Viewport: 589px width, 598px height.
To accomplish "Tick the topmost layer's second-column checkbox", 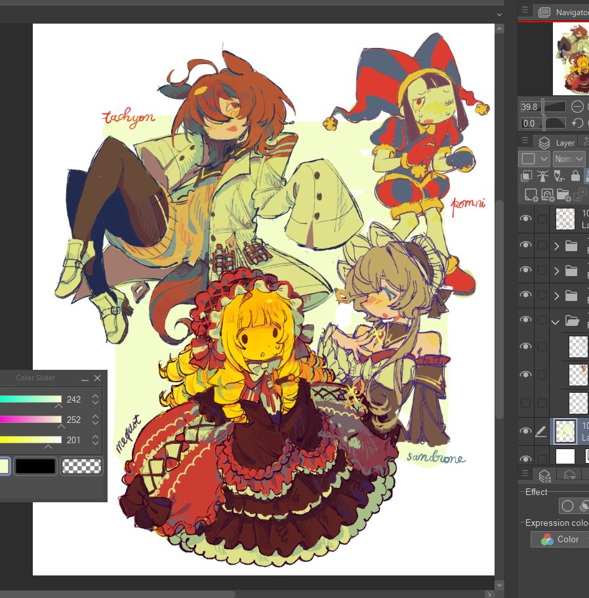I will click(x=542, y=218).
